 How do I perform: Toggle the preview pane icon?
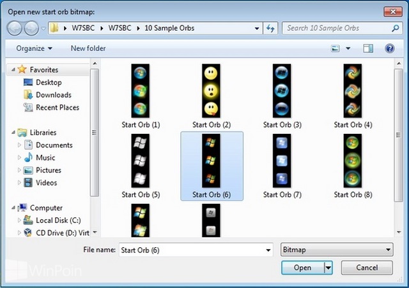pos(368,48)
